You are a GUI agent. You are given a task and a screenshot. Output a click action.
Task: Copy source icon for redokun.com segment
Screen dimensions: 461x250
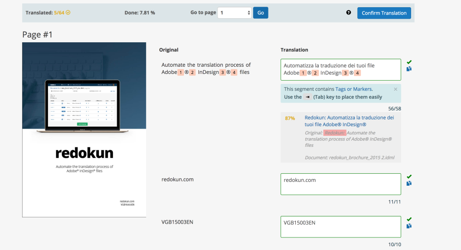[409, 183]
